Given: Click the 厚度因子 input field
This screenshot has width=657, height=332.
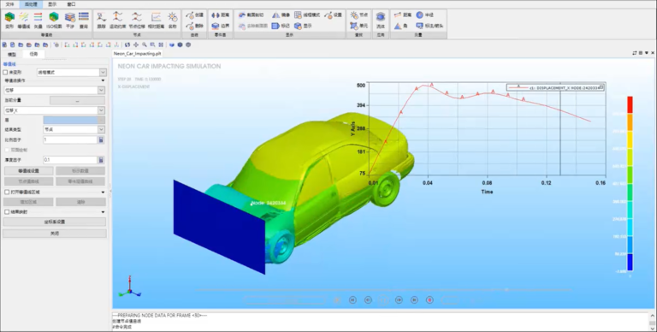Looking at the screenshot, I should click(x=70, y=160).
